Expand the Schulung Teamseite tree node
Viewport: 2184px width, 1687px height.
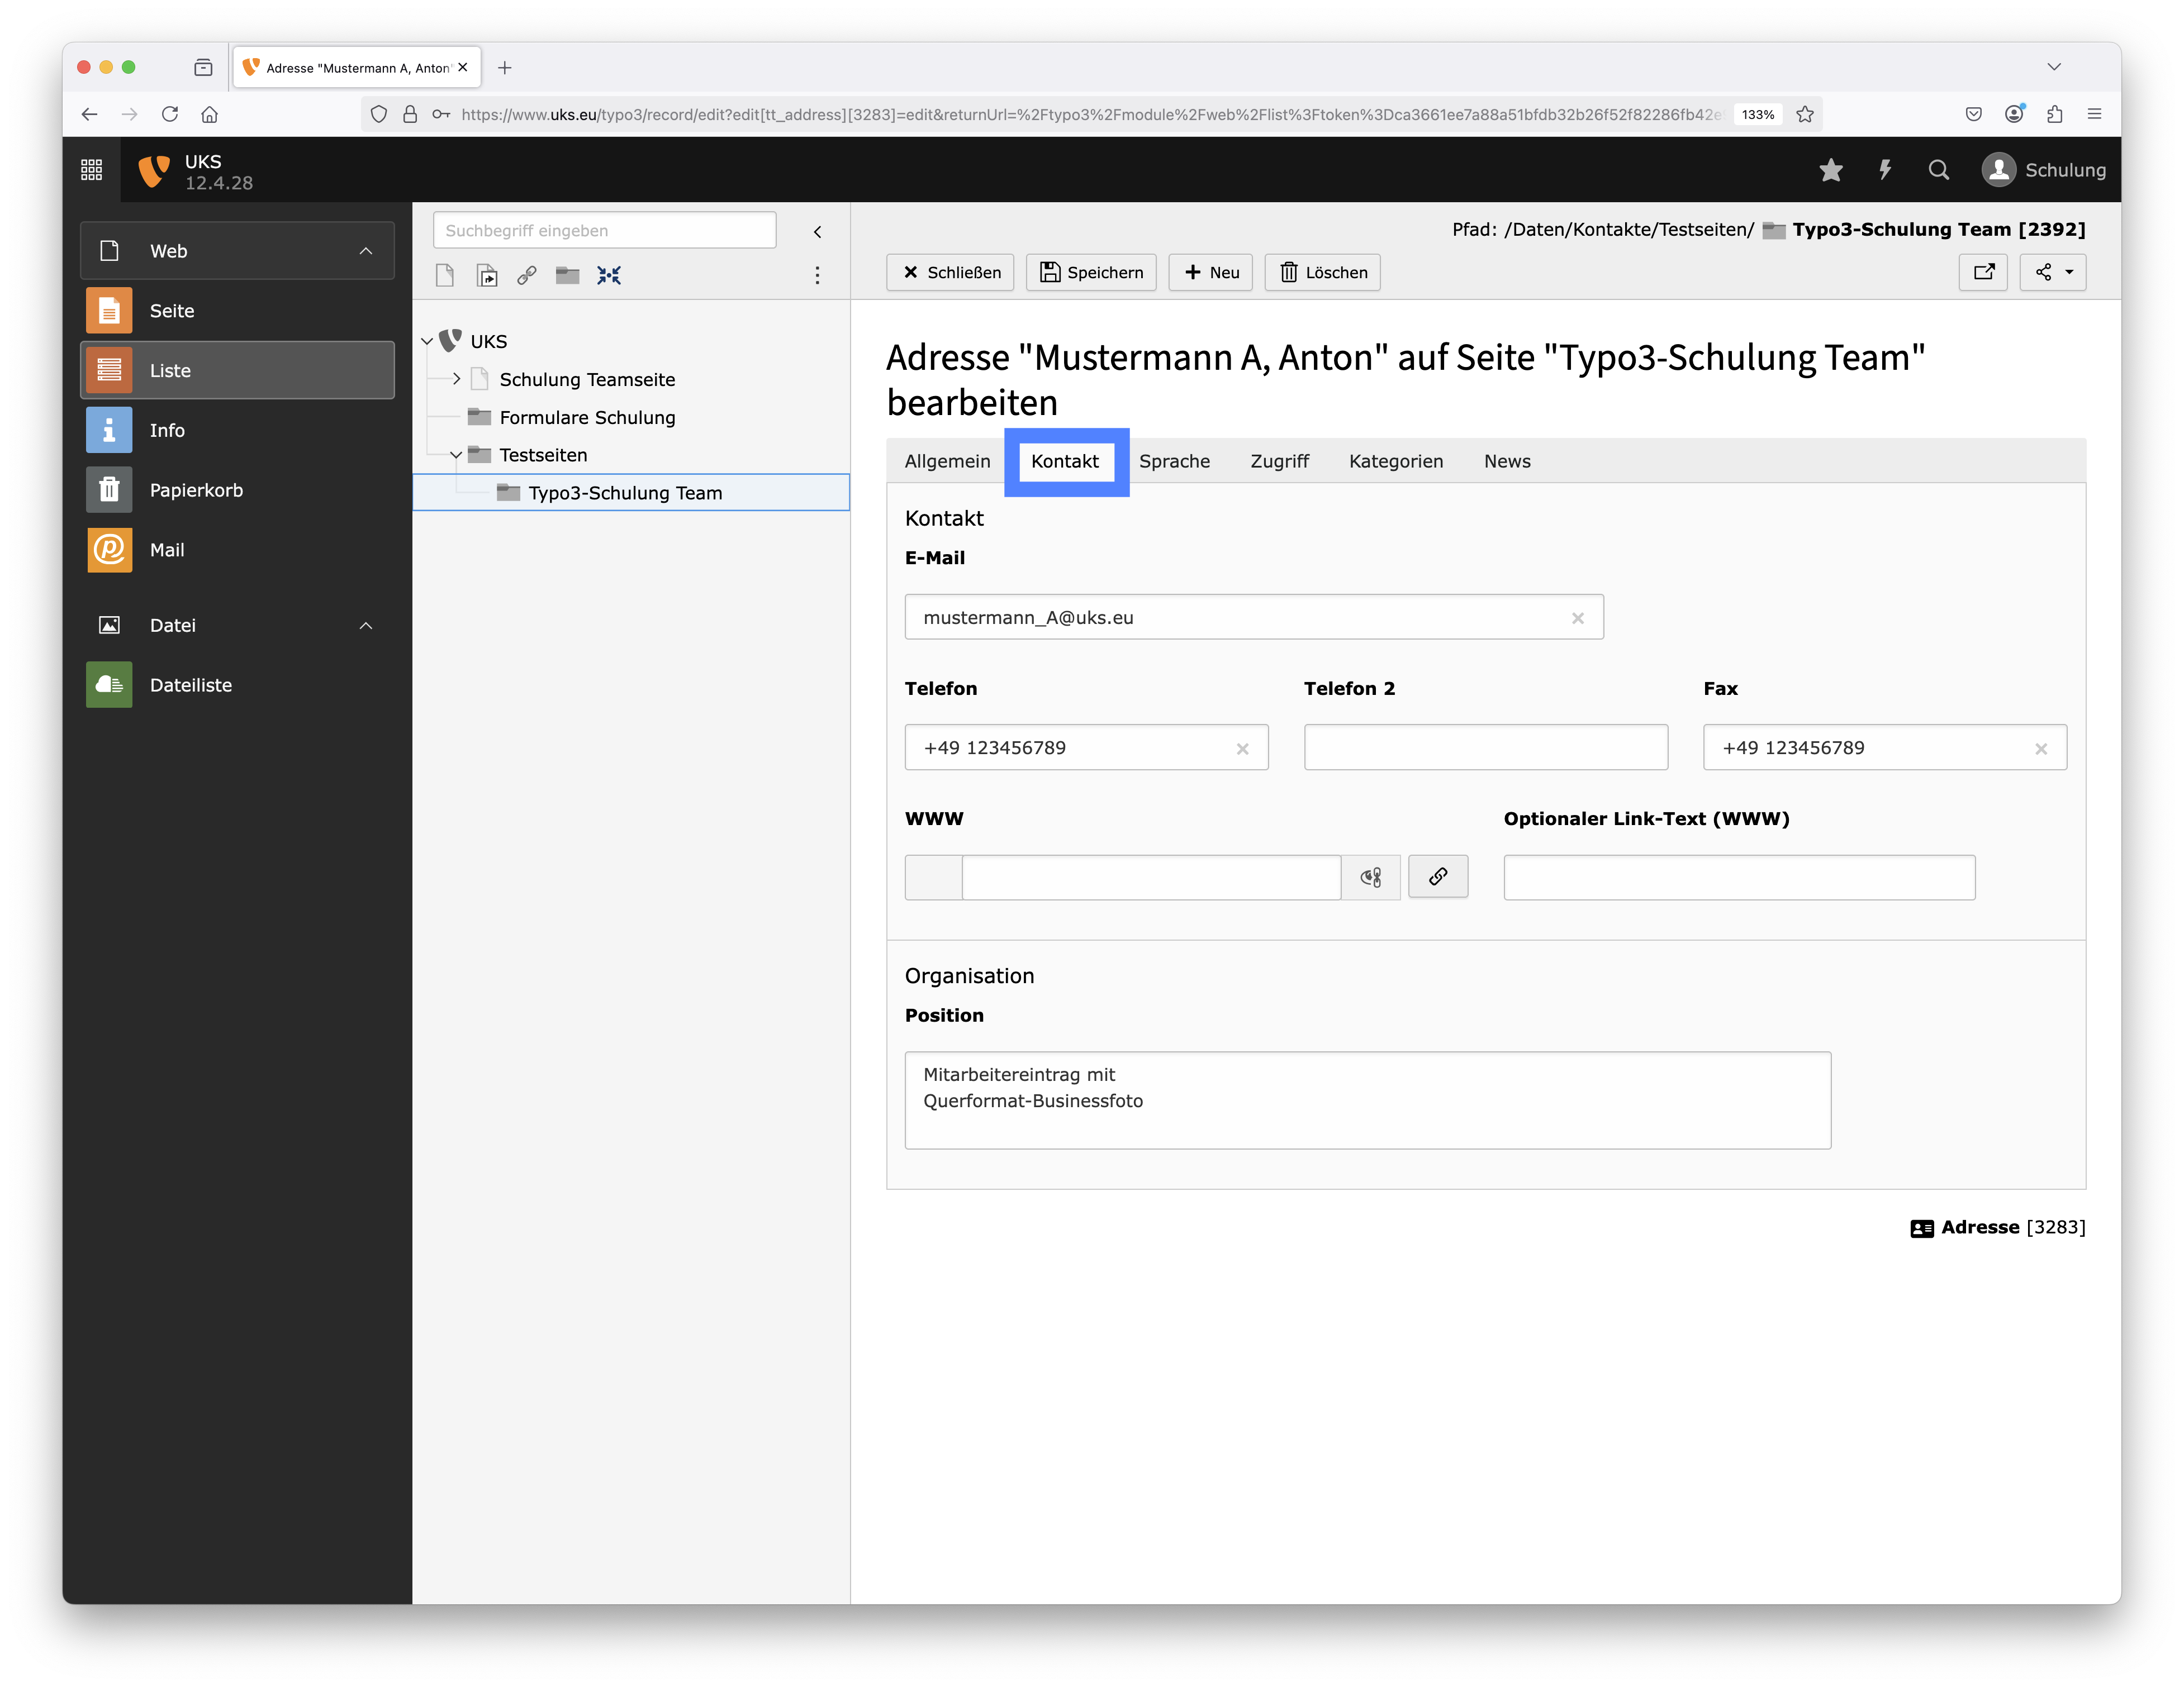click(456, 379)
